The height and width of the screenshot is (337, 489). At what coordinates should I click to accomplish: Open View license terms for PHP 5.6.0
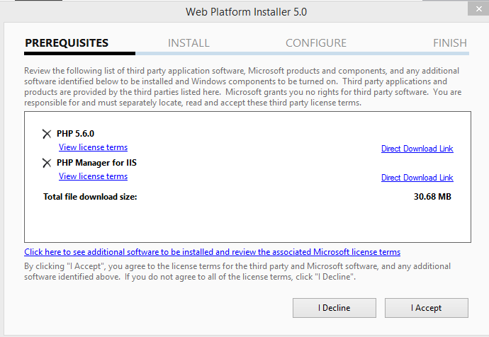coord(94,147)
